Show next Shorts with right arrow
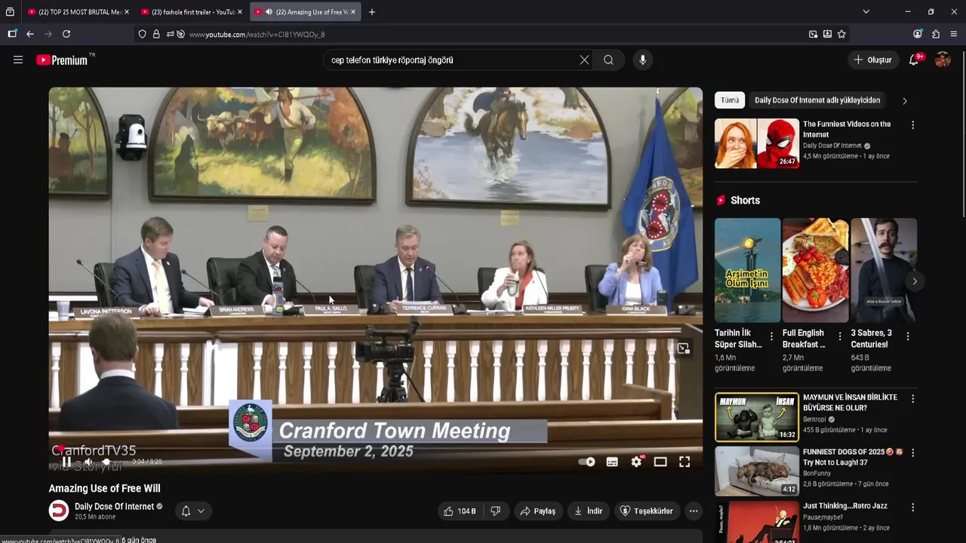Viewport: 966px width, 543px height. click(914, 281)
